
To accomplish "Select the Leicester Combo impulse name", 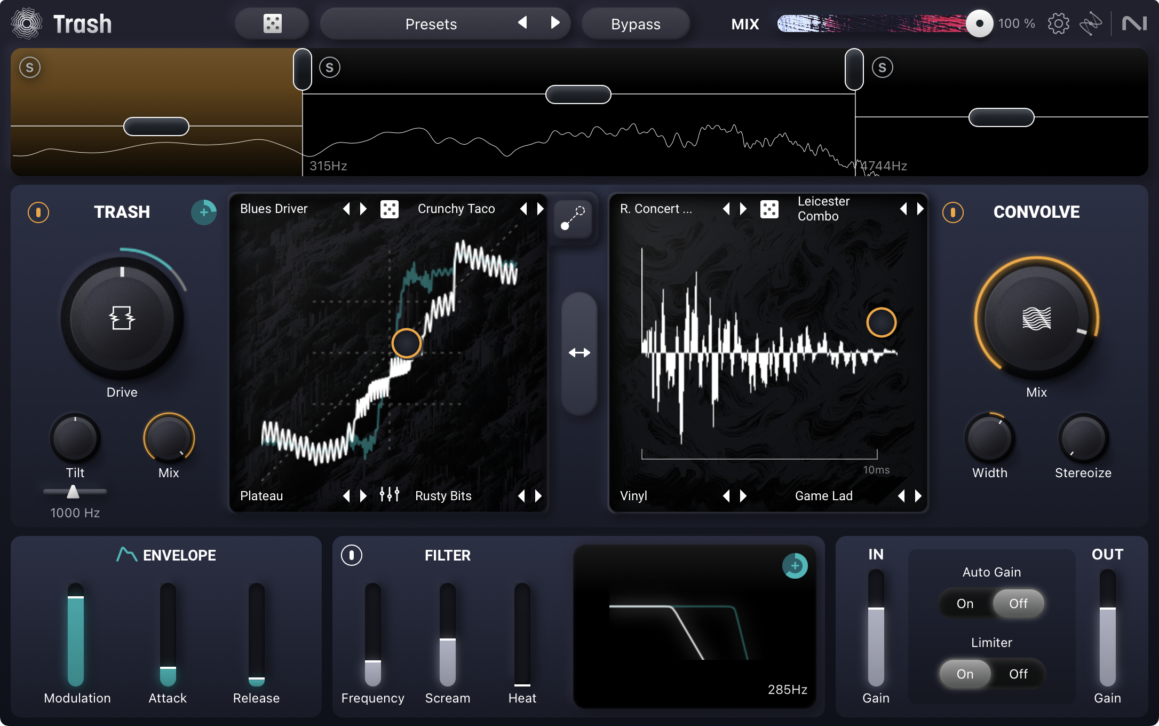I will (x=823, y=209).
